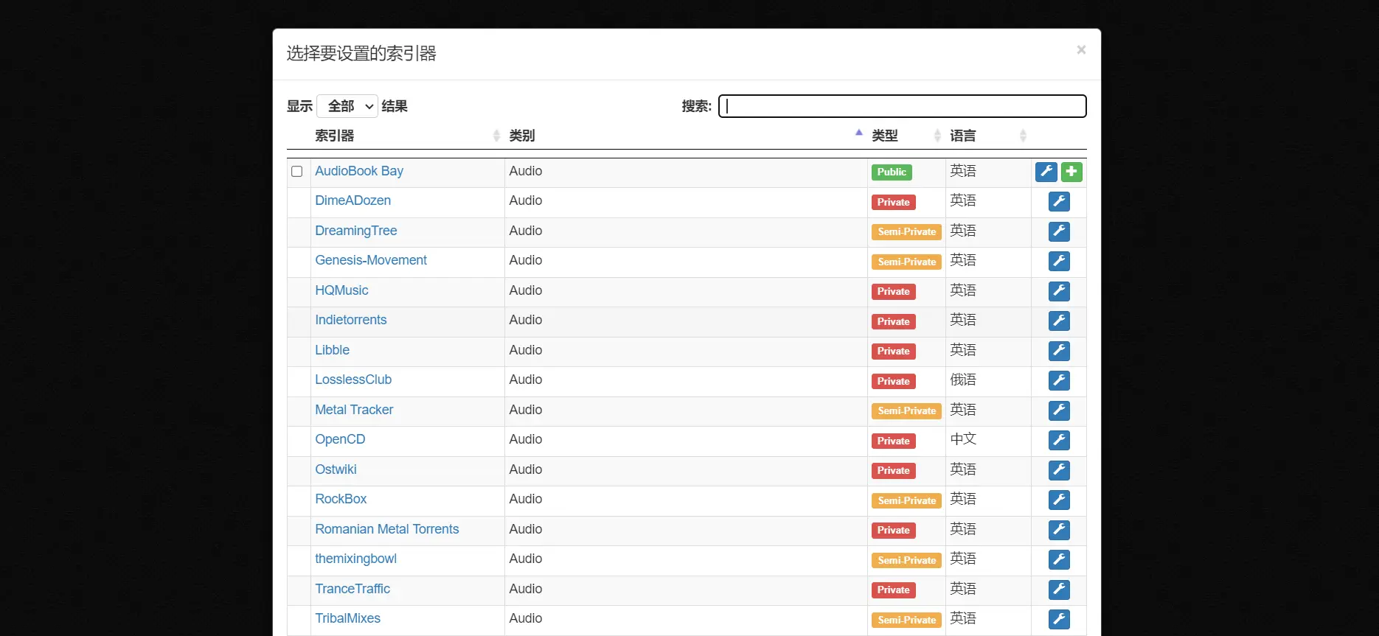
Task: Click the wrench icon in DimeADozen row
Action: 1059,201
